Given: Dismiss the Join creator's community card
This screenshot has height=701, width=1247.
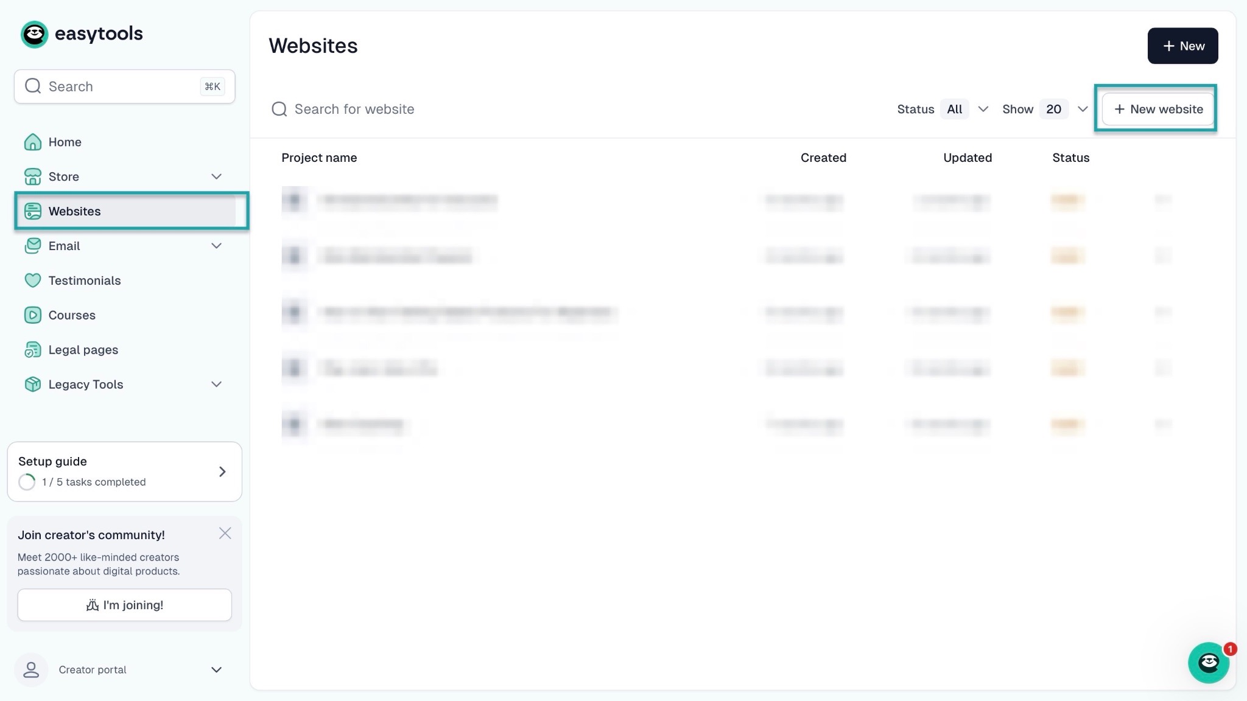Looking at the screenshot, I should (225, 534).
